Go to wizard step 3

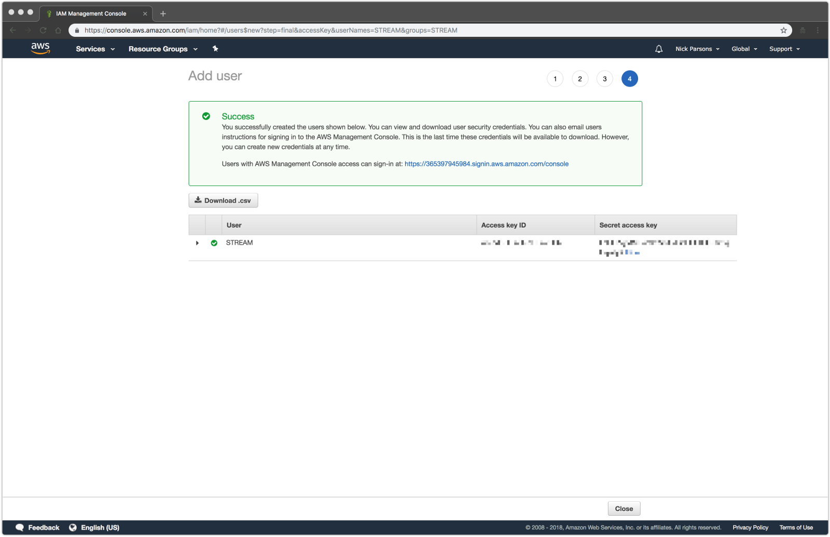(x=605, y=79)
